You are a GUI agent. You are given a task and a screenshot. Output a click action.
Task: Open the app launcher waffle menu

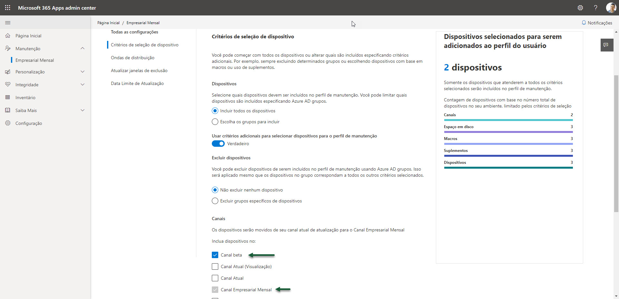point(8,8)
